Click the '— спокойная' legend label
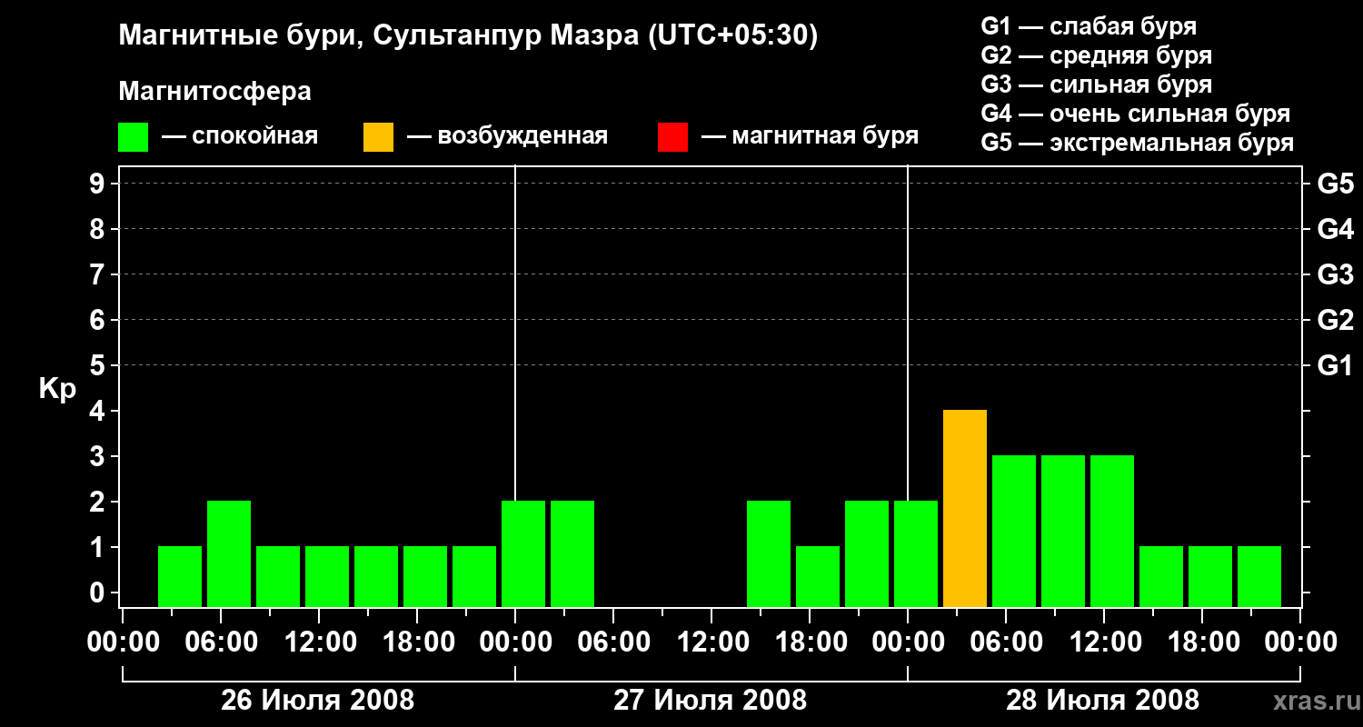The width and height of the screenshot is (1363, 727). click(x=240, y=137)
